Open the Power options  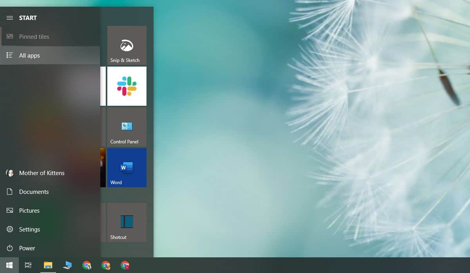50,248
